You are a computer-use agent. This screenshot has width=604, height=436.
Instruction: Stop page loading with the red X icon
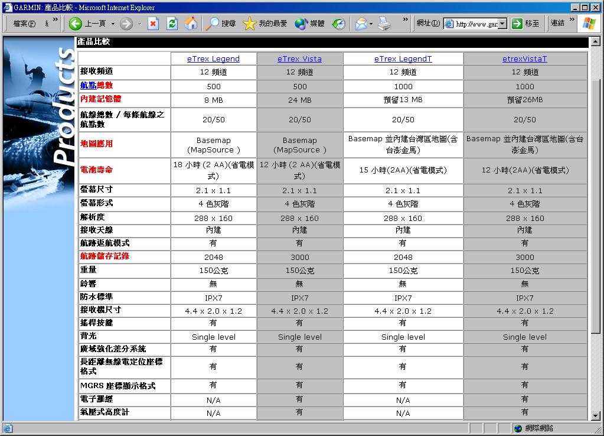(x=154, y=24)
